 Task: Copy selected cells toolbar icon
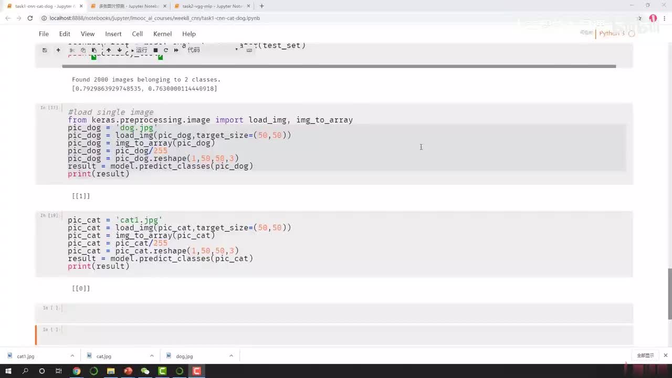point(83,50)
